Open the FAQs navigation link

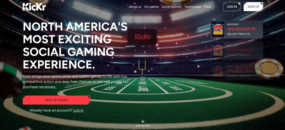tap(207, 7)
